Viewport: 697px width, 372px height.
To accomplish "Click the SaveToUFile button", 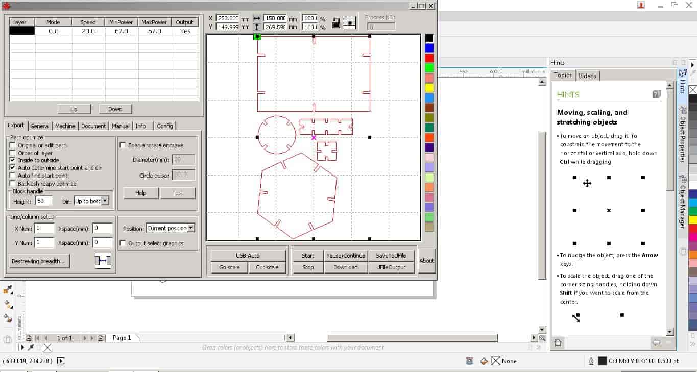I will tap(391, 256).
